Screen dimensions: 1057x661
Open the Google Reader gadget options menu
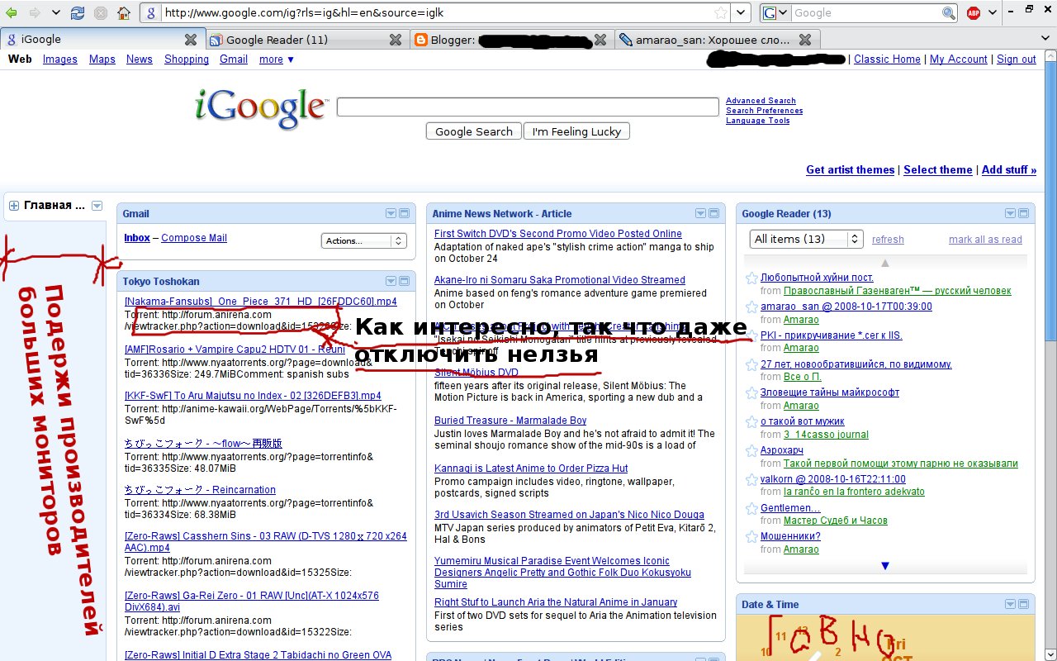(1011, 213)
